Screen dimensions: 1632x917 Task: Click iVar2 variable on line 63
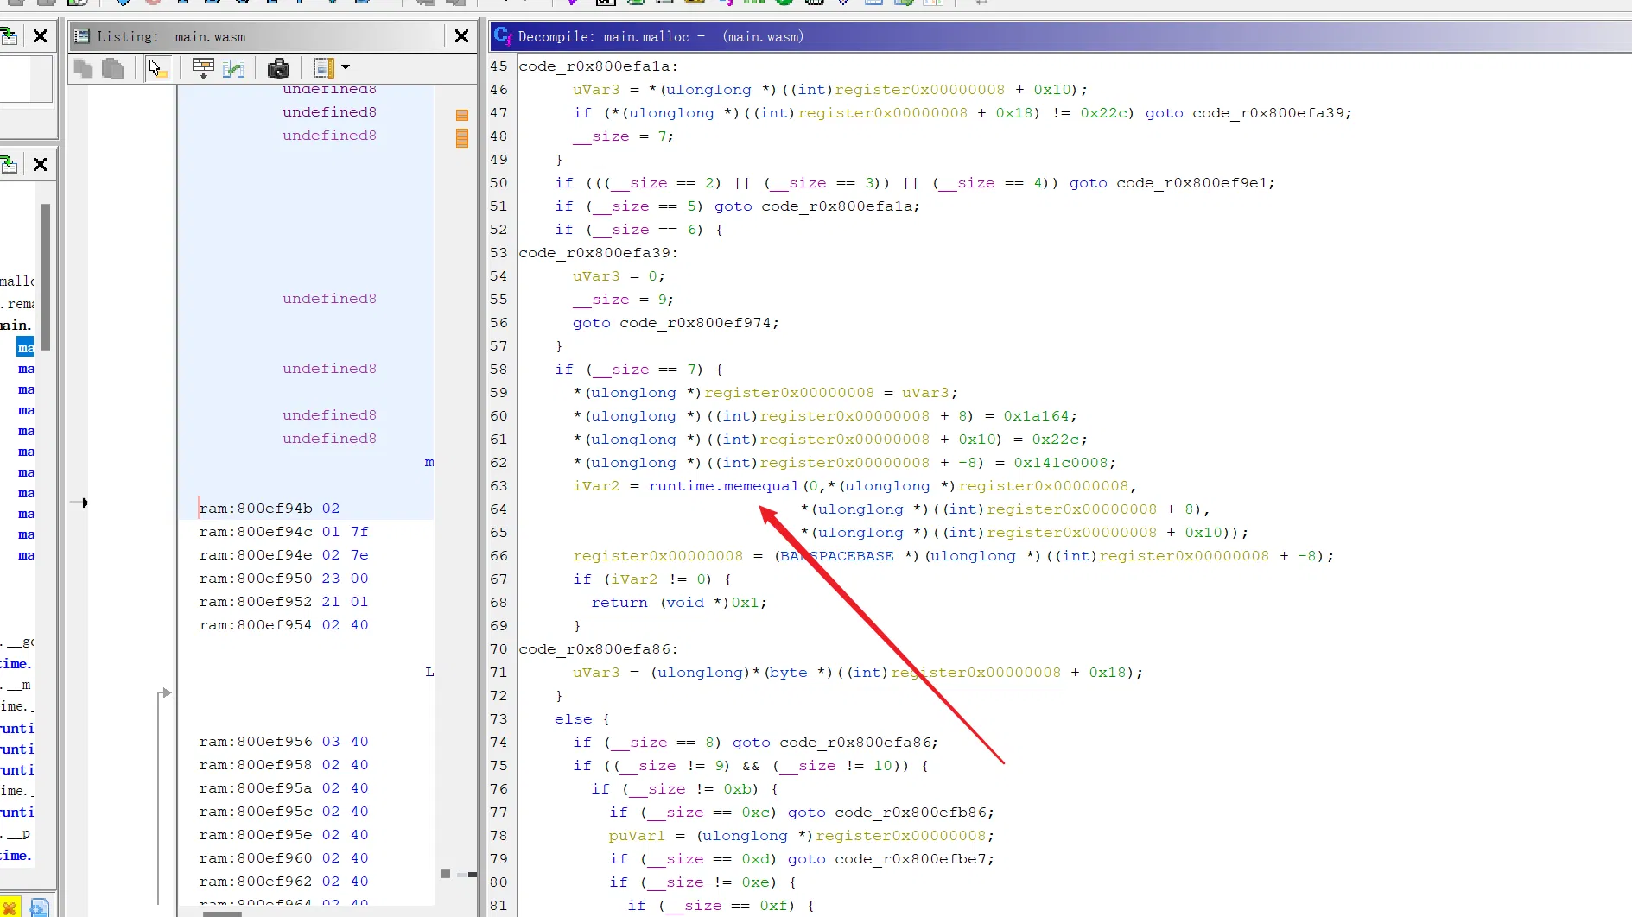pyautogui.click(x=596, y=486)
